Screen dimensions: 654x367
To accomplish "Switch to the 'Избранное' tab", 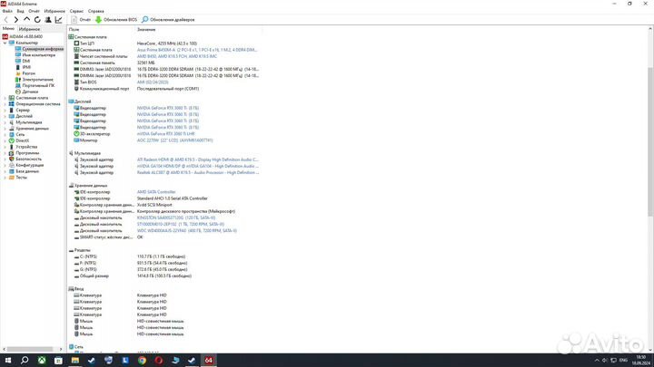I will point(29,29).
